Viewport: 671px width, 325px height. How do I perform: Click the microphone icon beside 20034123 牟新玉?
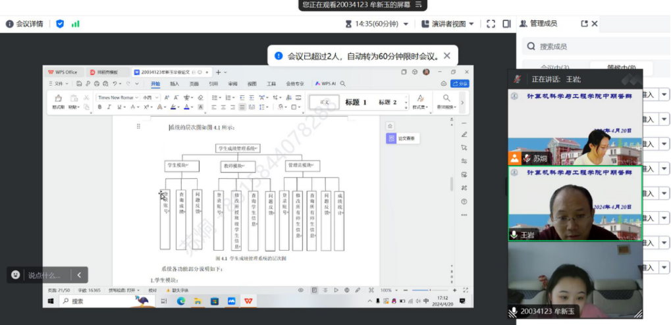pyautogui.click(x=514, y=311)
